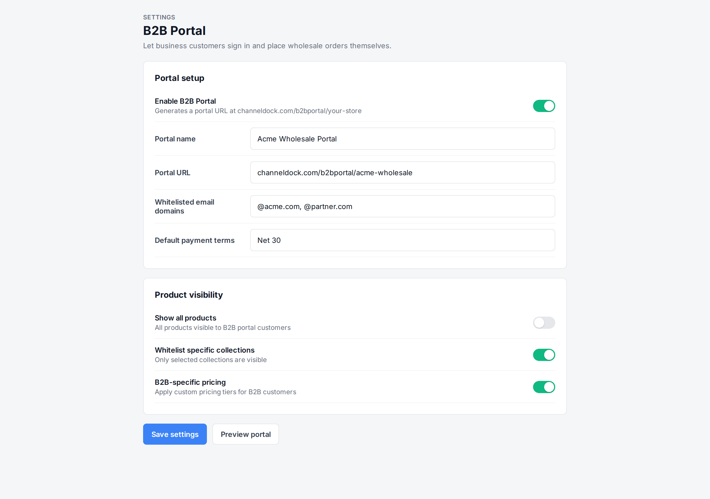Click 'Apply custom pricing tiers' description

(x=225, y=392)
